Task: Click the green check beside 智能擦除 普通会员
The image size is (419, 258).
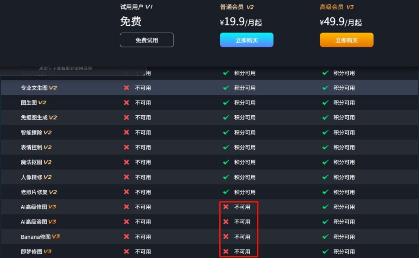Action: tap(226, 132)
